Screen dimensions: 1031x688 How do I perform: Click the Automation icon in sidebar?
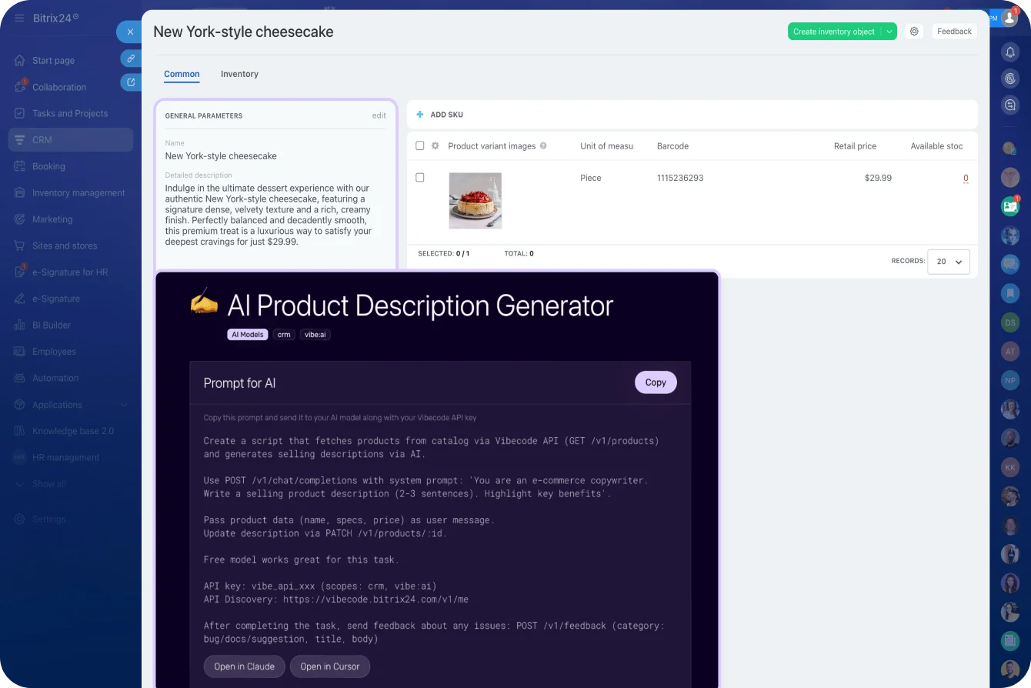click(x=20, y=378)
